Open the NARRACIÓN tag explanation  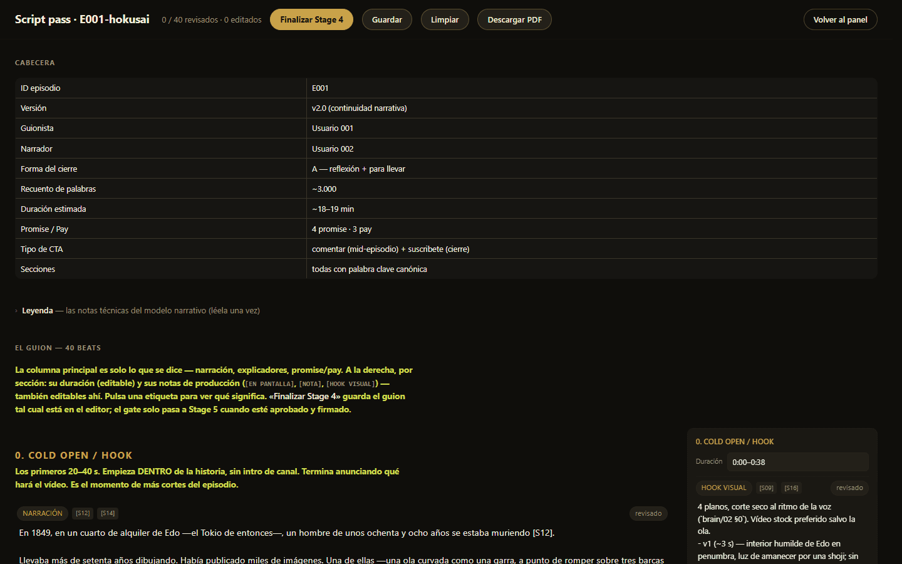43,513
